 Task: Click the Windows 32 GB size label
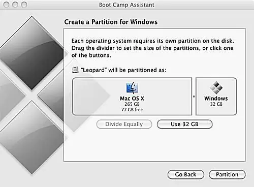point(216,104)
